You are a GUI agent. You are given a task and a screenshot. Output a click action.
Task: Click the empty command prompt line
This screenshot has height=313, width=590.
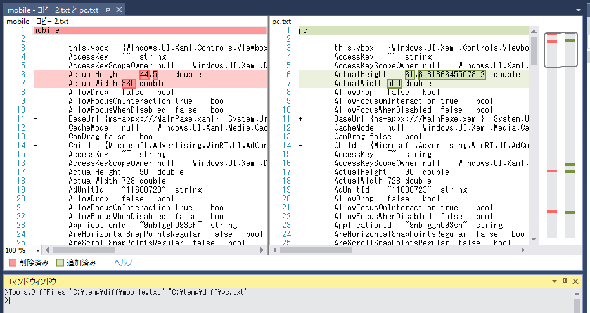click(288, 300)
